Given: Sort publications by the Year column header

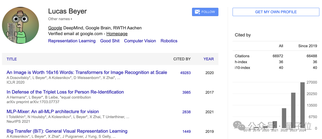Looking at the screenshot, I should [209, 59].
